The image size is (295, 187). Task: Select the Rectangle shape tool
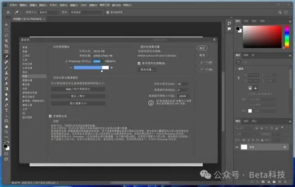[x=6, y=121]
